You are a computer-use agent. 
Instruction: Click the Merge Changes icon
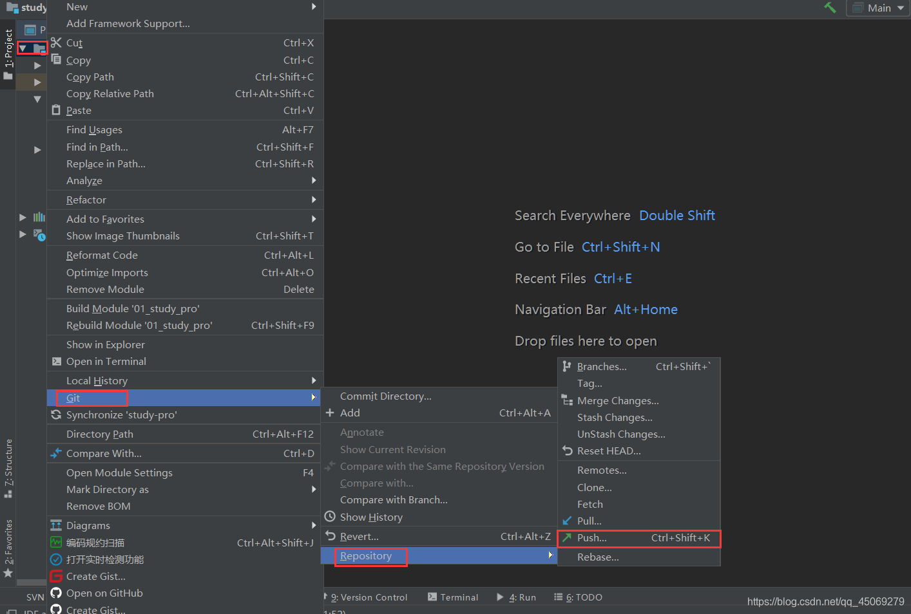pos(567,400)
